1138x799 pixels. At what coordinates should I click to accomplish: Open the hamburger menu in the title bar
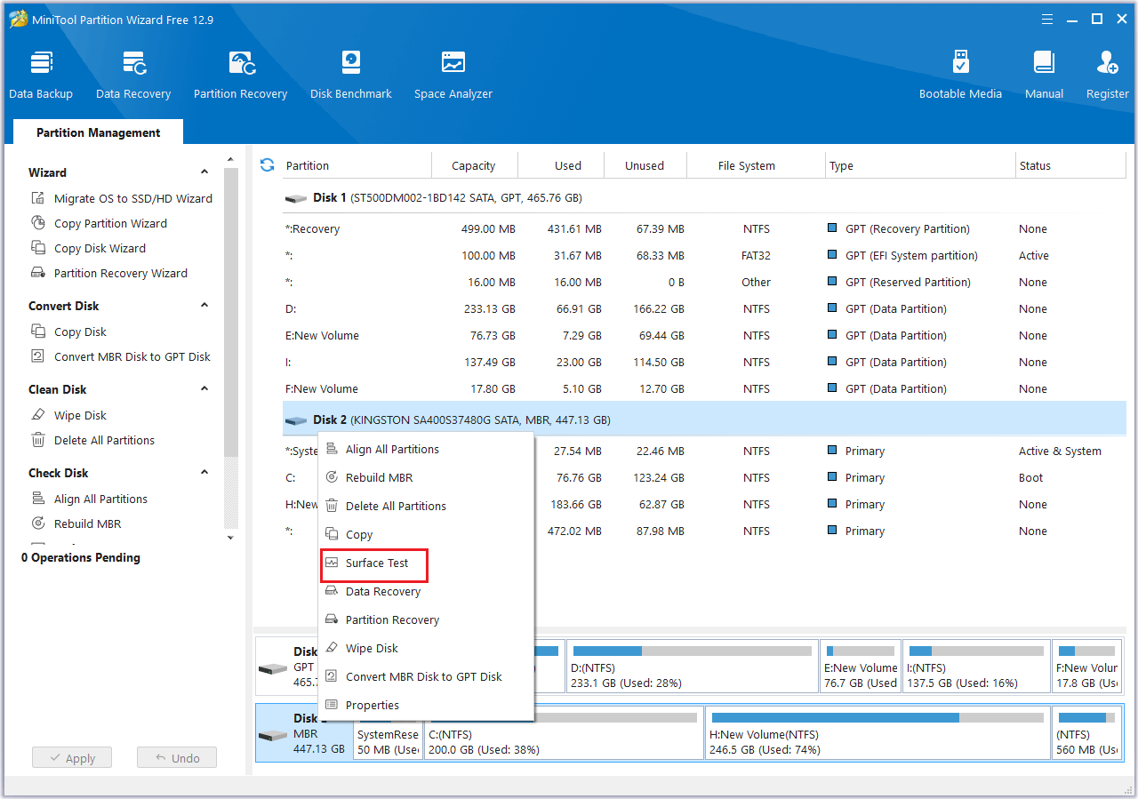click(x=1046, y=19)
